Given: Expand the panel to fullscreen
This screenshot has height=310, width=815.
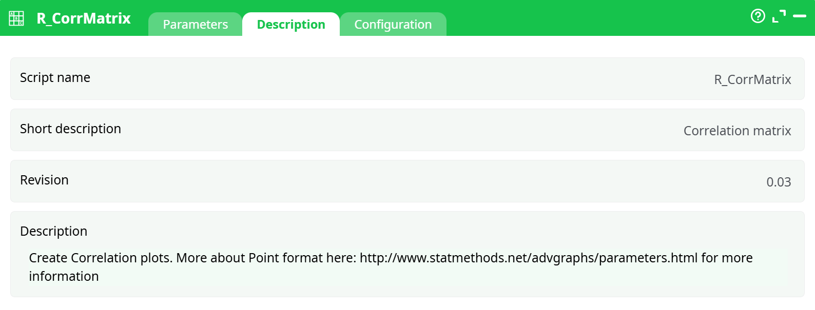Looking at the screenshot, I should [779, 16].
